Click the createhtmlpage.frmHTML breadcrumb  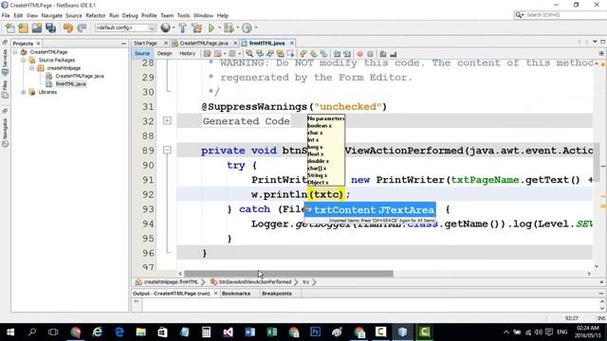pos(171,282)
